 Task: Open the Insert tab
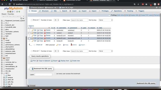(x=73, y=11)
